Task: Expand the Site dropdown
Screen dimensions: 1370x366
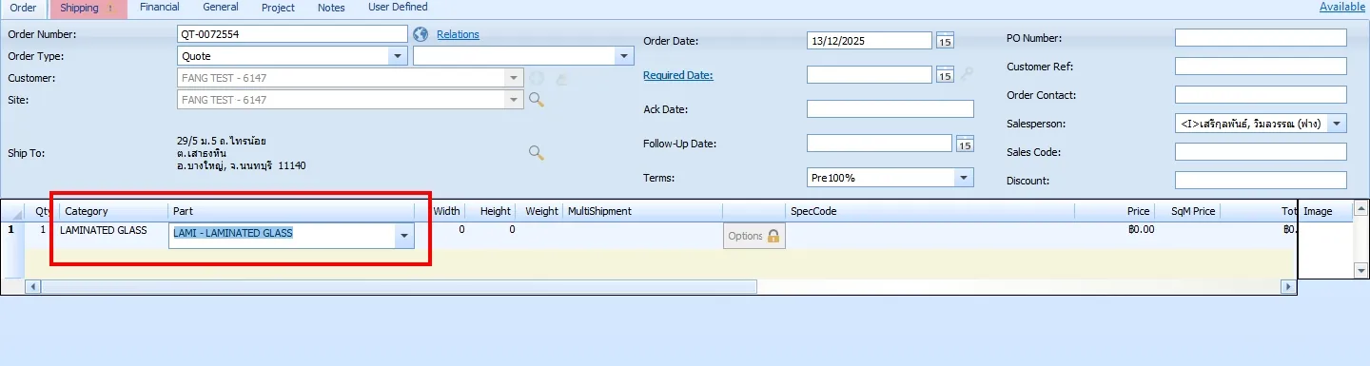Action: pos(515,100)
